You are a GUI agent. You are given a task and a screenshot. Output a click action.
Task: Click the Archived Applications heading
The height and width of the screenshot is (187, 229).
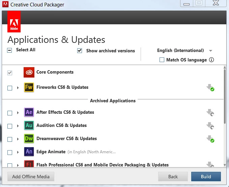[113, 101]
